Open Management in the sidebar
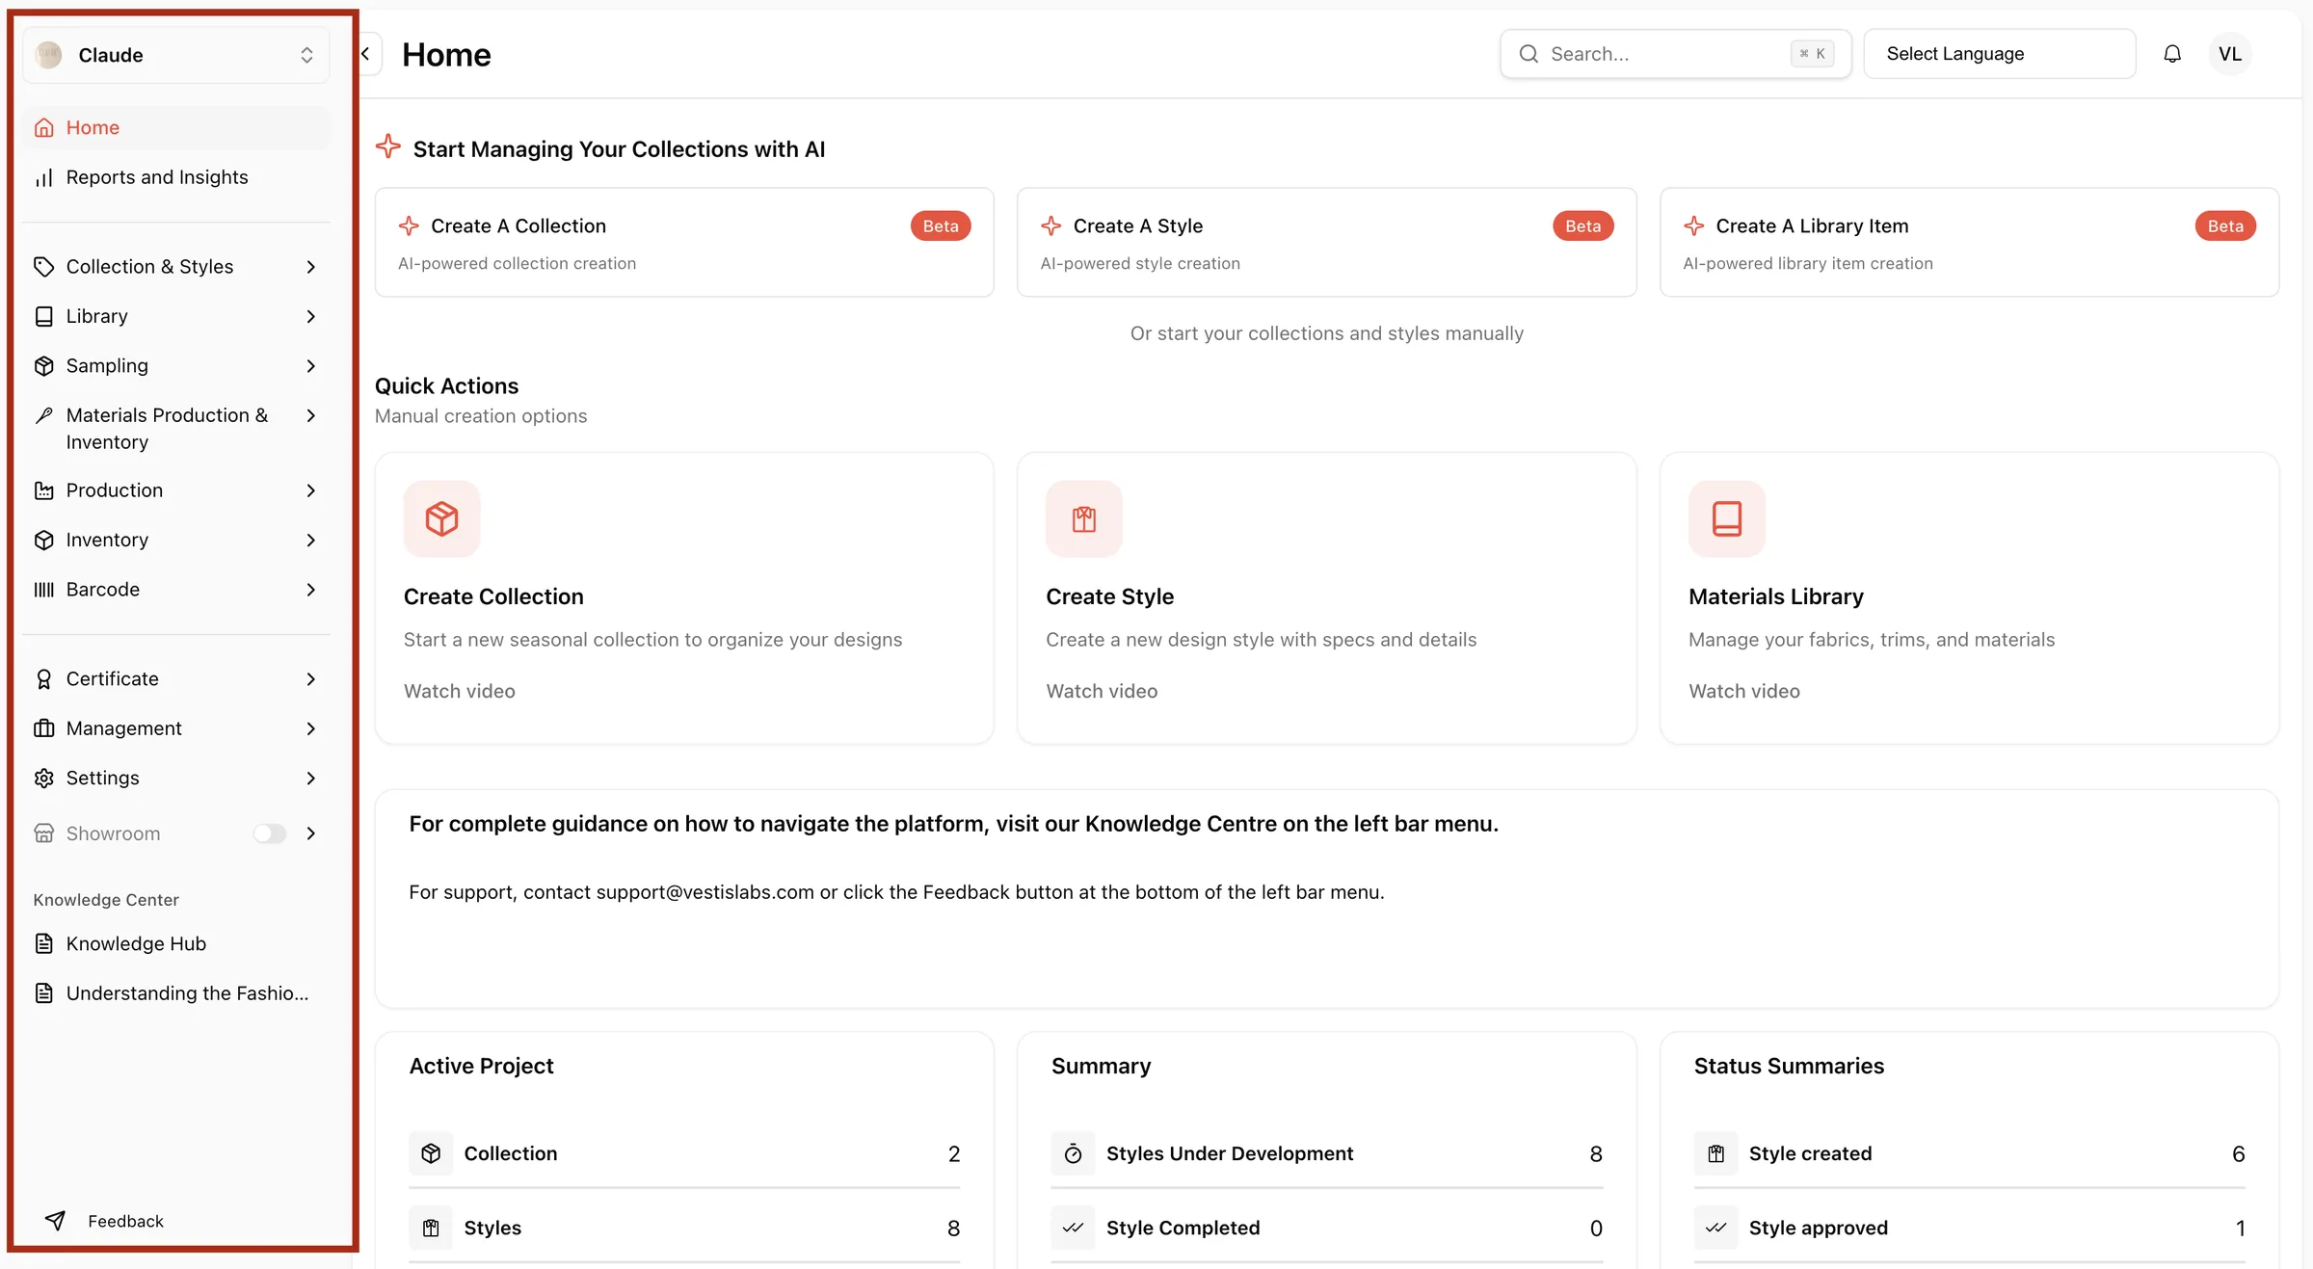Viewport: 2313px width, 1269px height. [x=176, y=728]
